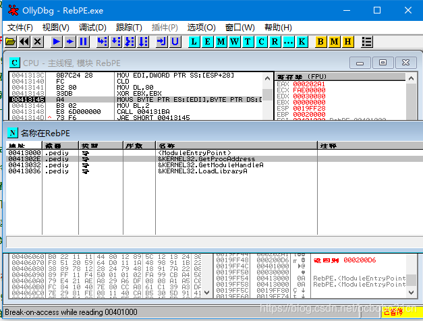The image size is (423, 321).
Task: Run the program with the play icon
Action: coord(57,42)
